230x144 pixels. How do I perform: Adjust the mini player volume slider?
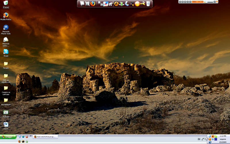coord(209,2)
